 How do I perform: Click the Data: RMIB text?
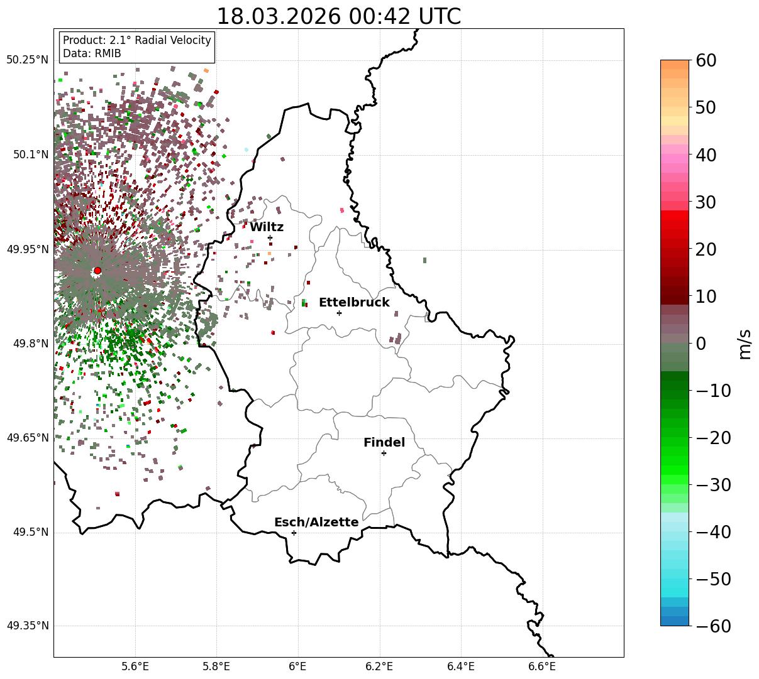tap(92, 53)
